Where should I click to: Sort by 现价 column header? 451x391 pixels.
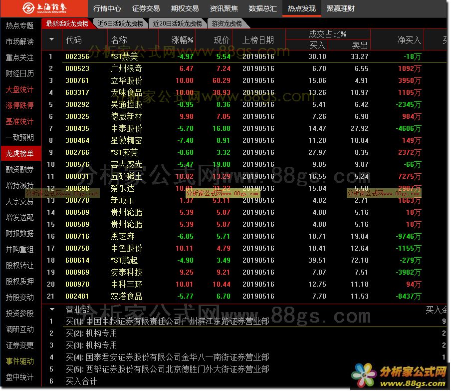click(x=222, y=40)
